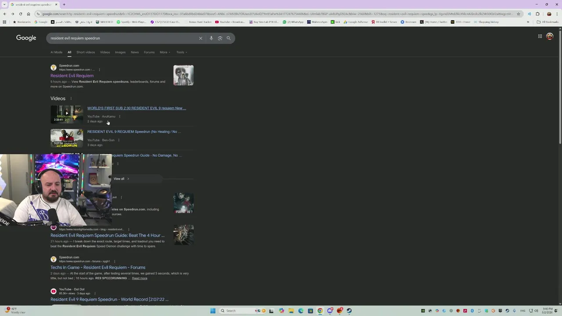Screen dimensions: 562x316
Task: Open the Google apps grid
Action: [540, 36]
